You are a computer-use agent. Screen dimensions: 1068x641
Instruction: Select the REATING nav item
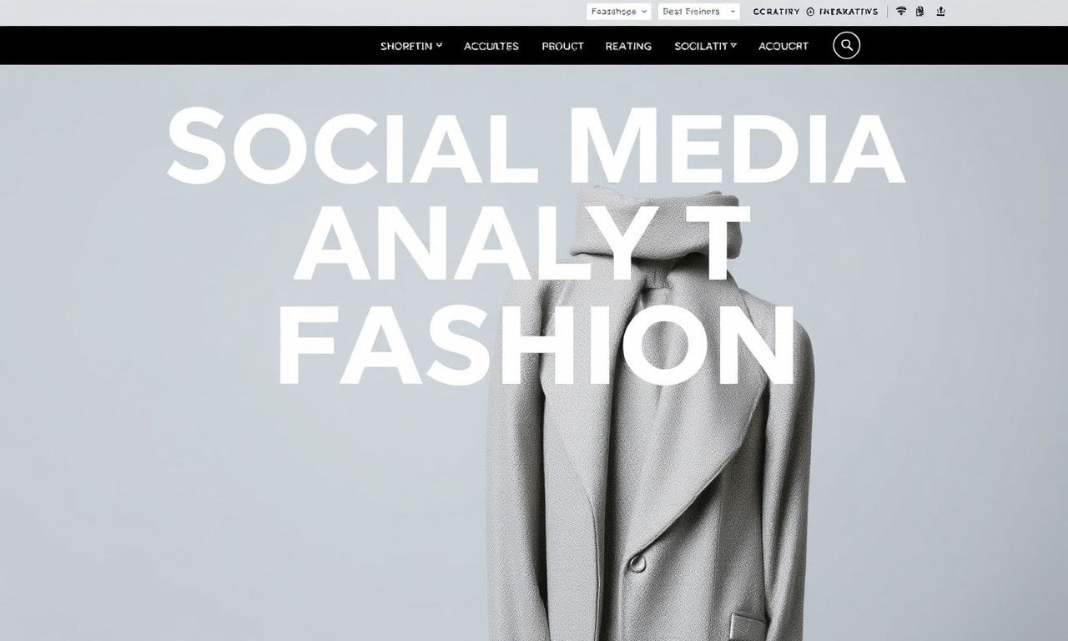(628, 46)
